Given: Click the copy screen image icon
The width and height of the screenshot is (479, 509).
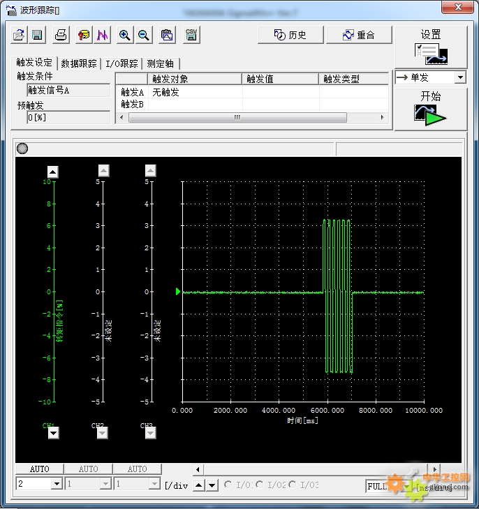Looking at the screenshot, I should pyautogui.click(x=167, y=35).
